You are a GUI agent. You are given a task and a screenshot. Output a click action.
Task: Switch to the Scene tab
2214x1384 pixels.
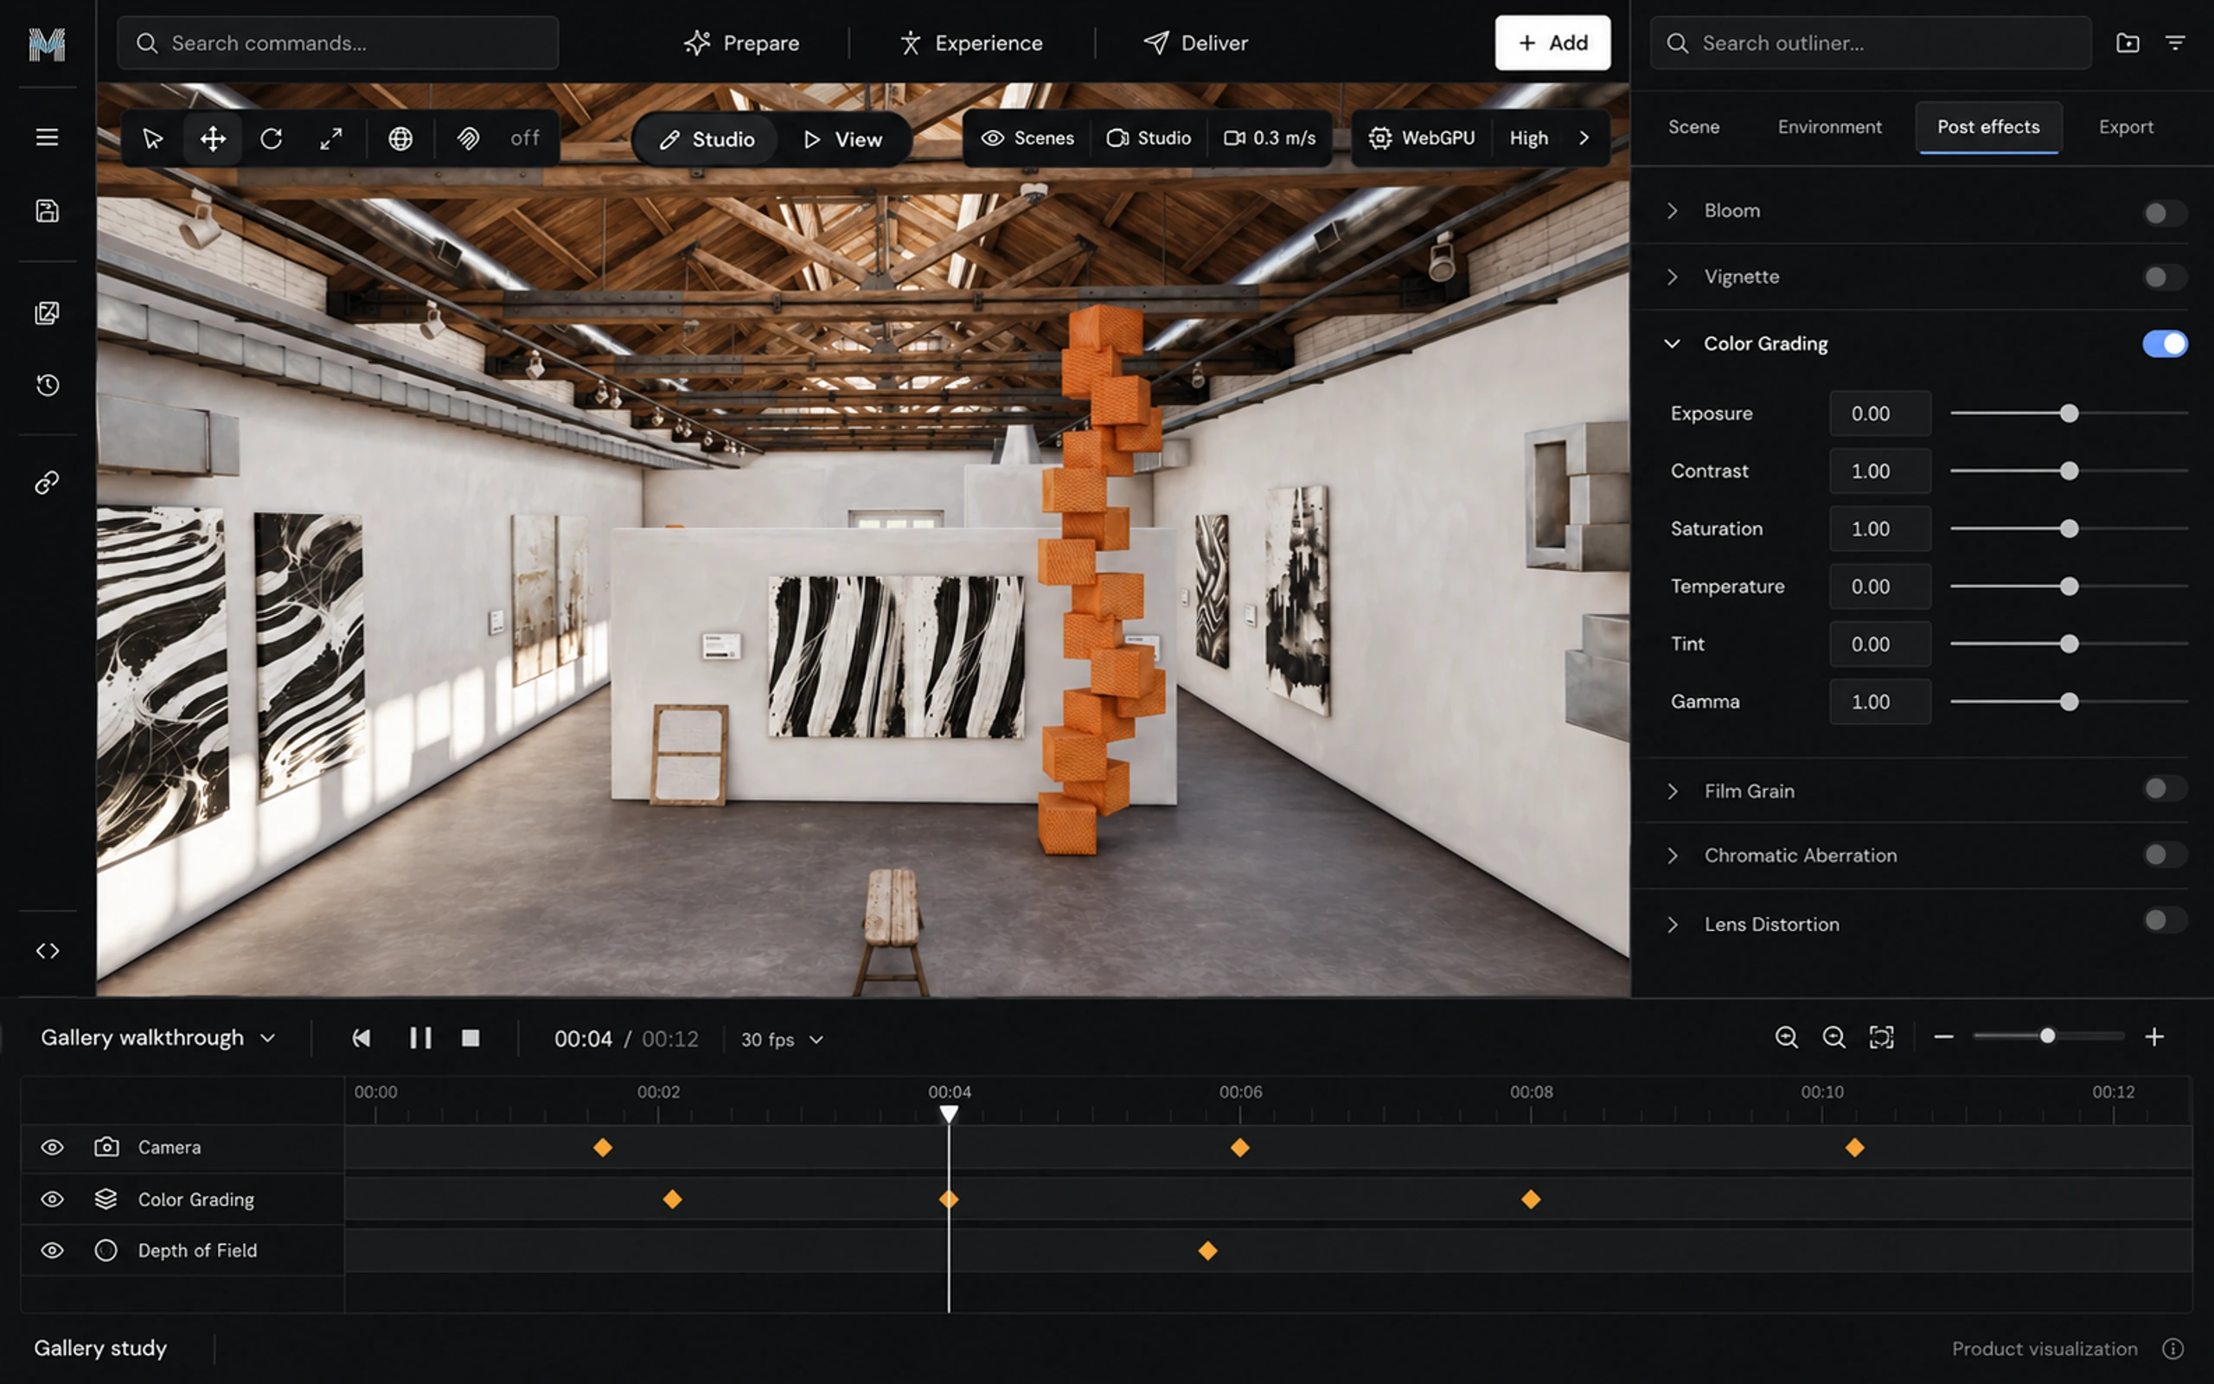[1693, 126]
